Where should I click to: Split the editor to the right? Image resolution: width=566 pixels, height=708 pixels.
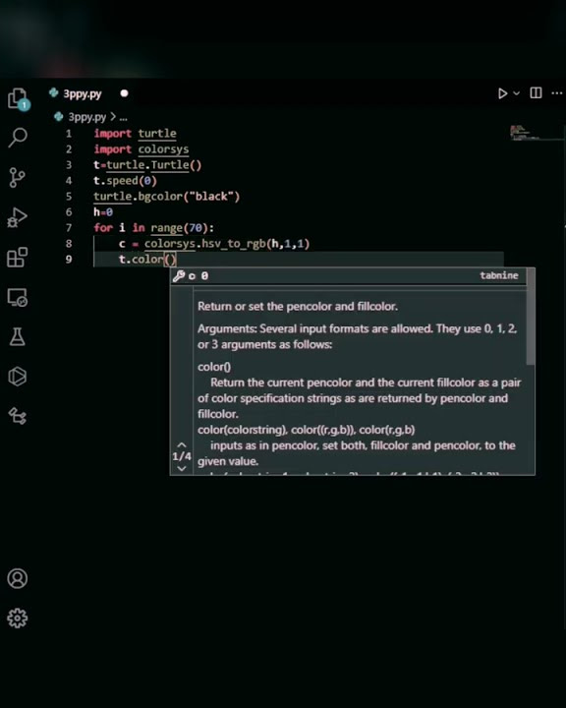point(536,93)
